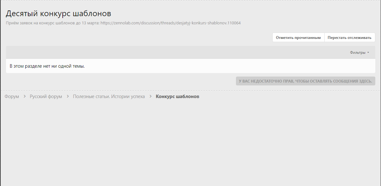Viewport: 381px width, 186px height.
Task: Open 'Полезные статьи. Истории успеха' breadcrumb
Action: point(109,96)
